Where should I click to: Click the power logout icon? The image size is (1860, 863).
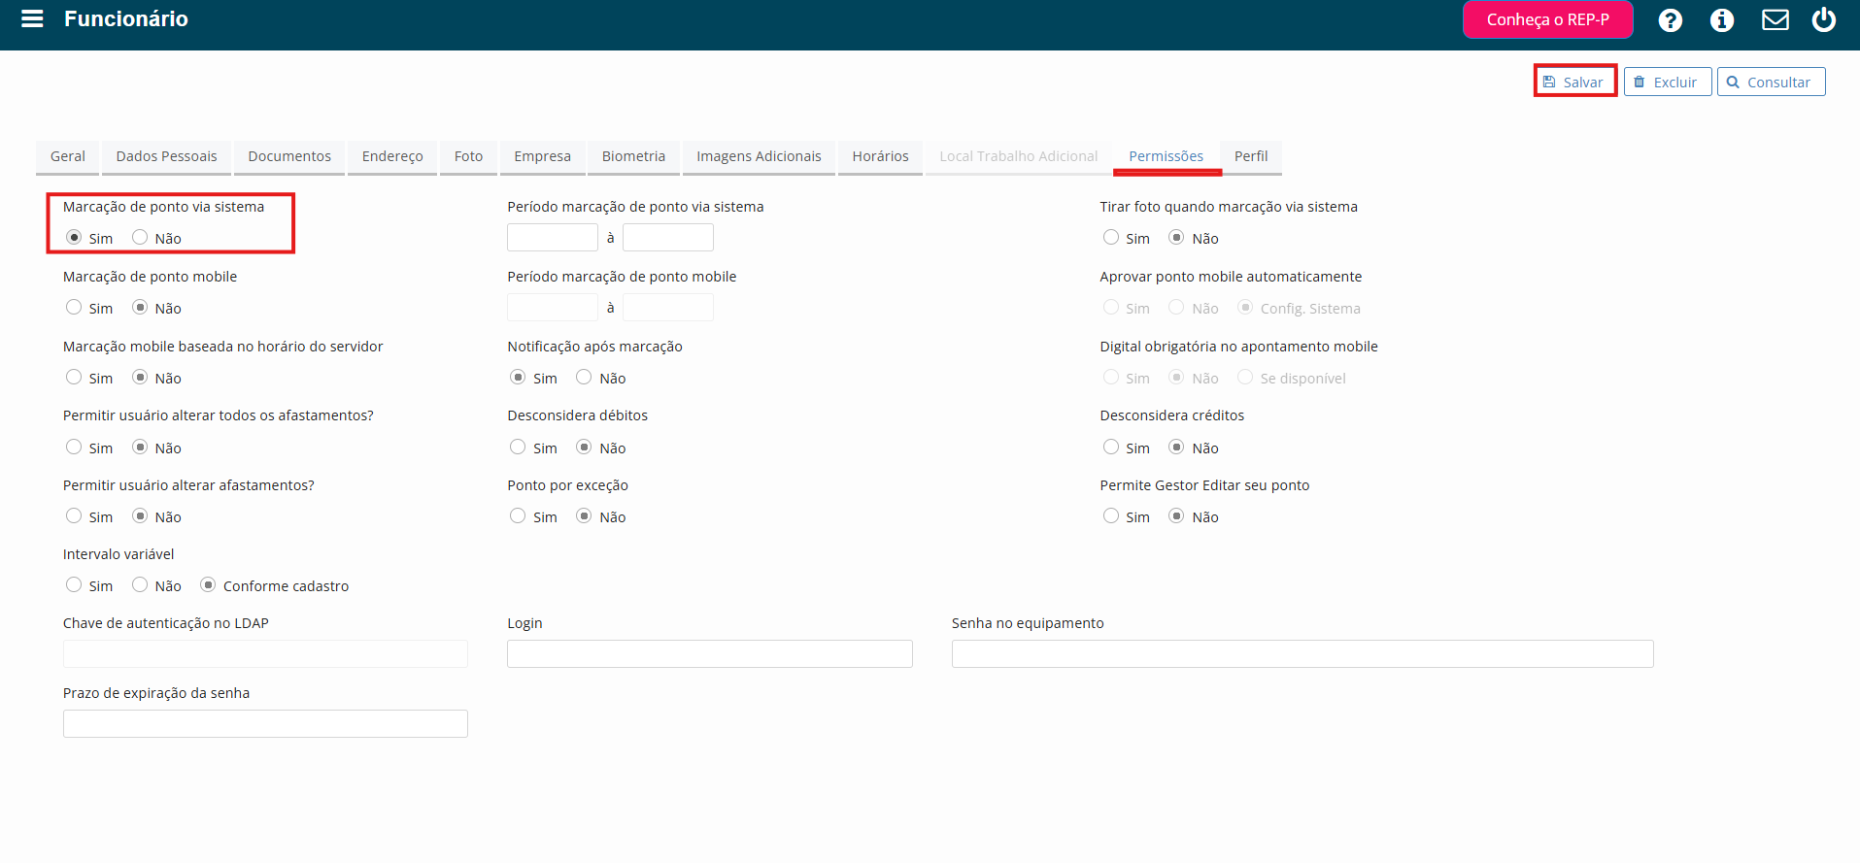(1824, 19)
